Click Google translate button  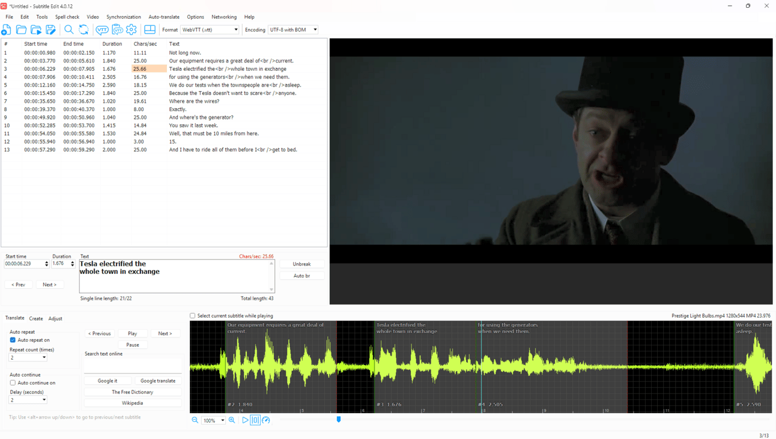tap(158, 381)
